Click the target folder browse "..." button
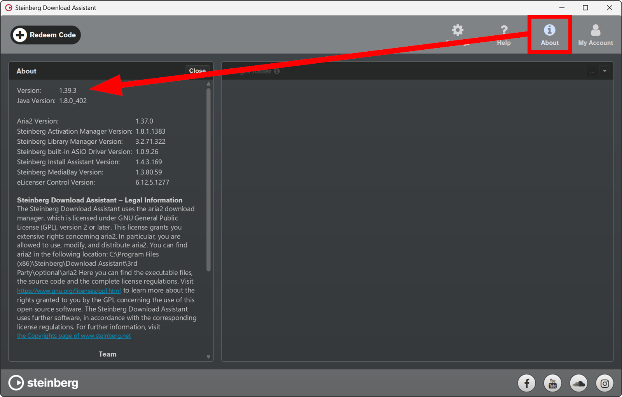The width and height of the screenshot is (622, 397). tap(592, 71)
